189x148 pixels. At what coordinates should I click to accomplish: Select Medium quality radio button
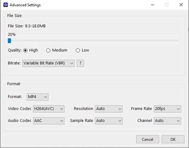point(48,50)
